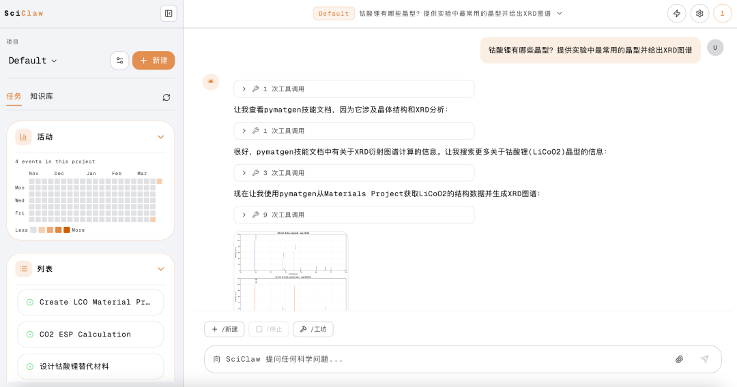Open the filter sliders icon beside 新建

coord(119,61)
